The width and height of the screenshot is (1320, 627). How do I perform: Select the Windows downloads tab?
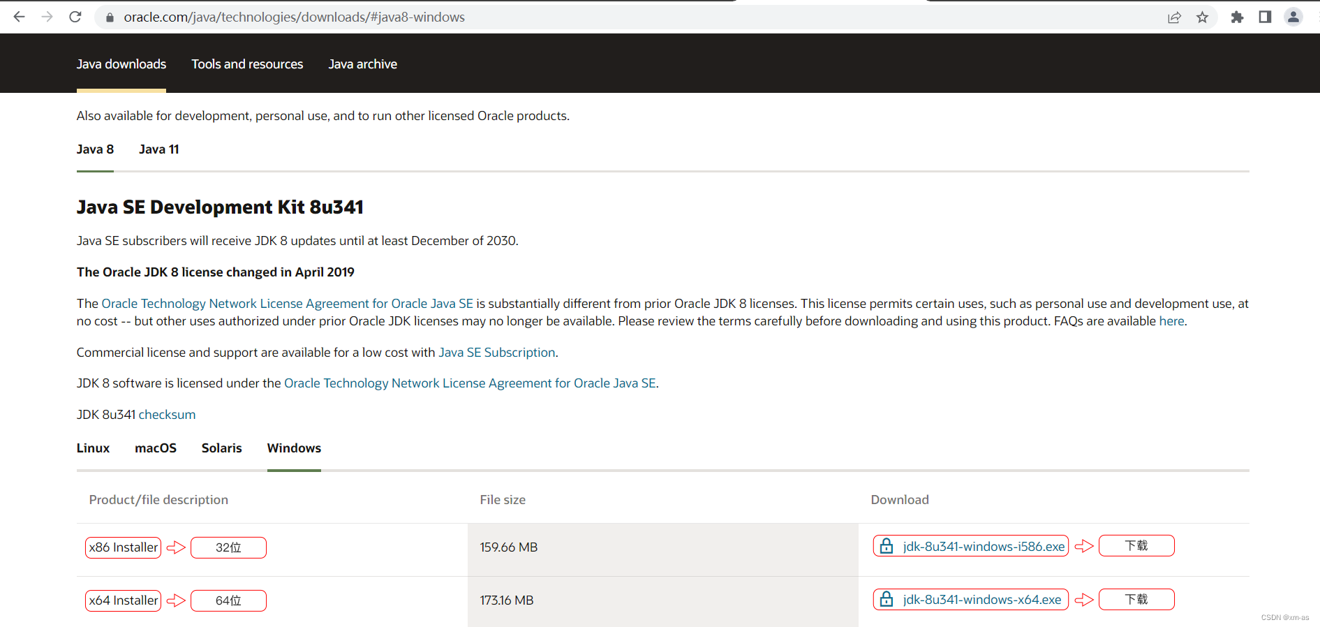pos(294,448)
